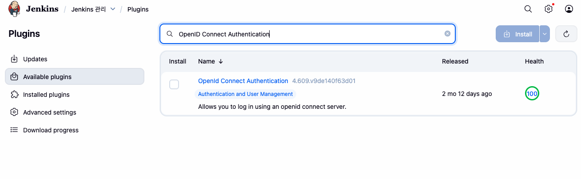Expand the Install button dropdown arrow
The width and height of the screenshot is (581, 179).
click(x=545, y=34)
